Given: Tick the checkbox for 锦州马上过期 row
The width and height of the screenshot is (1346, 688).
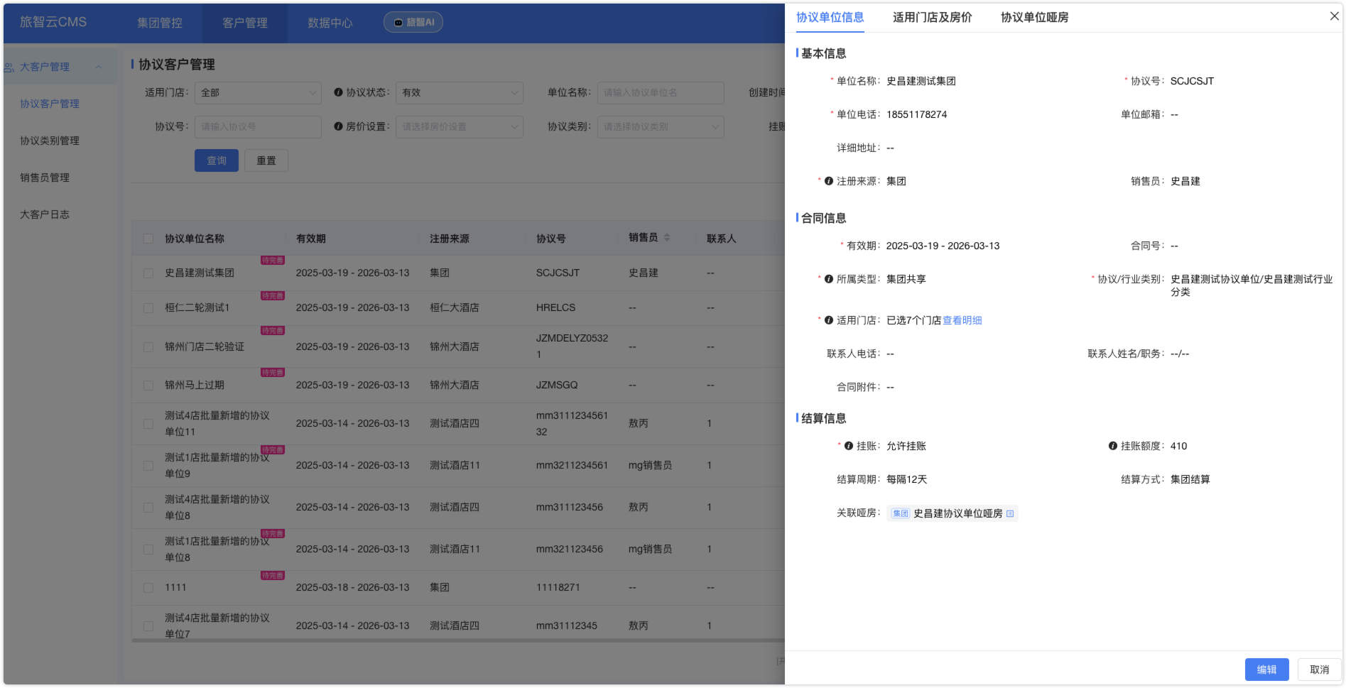Looking at the screenshot, I should pos(148,386).
